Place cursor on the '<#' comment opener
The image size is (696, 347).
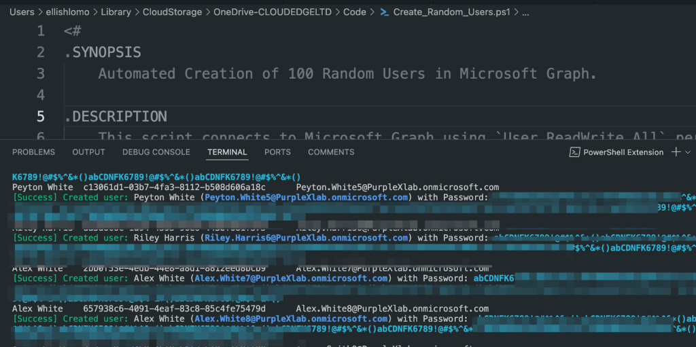coord(73,31)
